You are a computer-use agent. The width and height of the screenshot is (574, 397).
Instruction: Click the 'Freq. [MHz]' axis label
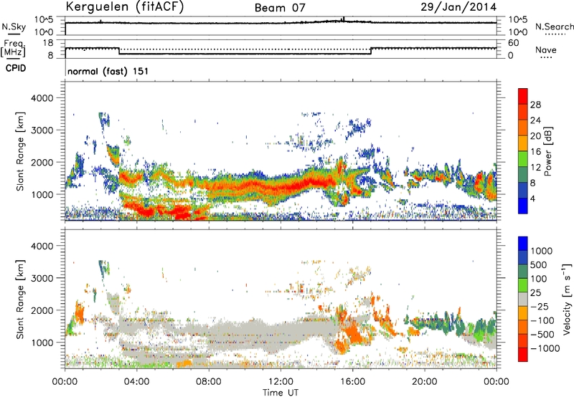tap(13, 48)
